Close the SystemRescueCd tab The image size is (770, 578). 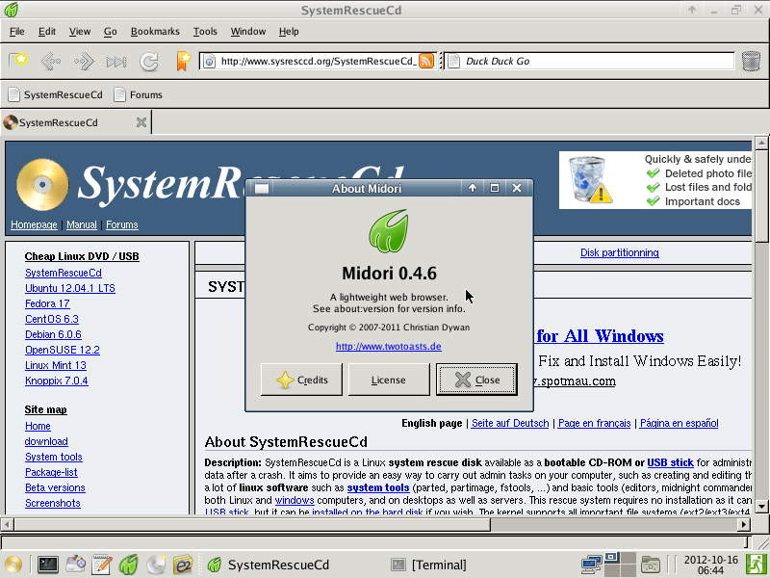pos(141,122)
